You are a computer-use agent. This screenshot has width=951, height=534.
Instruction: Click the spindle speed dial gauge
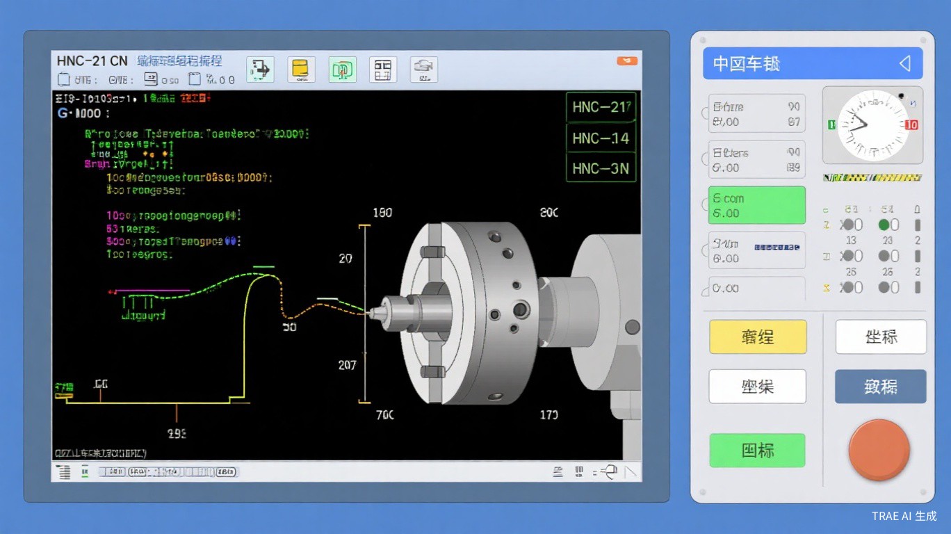873,125
